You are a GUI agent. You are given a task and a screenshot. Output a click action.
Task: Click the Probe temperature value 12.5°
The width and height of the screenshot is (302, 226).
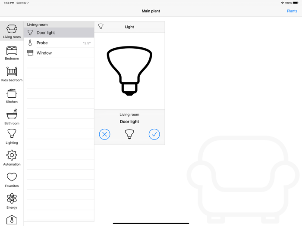coord(87,43)
